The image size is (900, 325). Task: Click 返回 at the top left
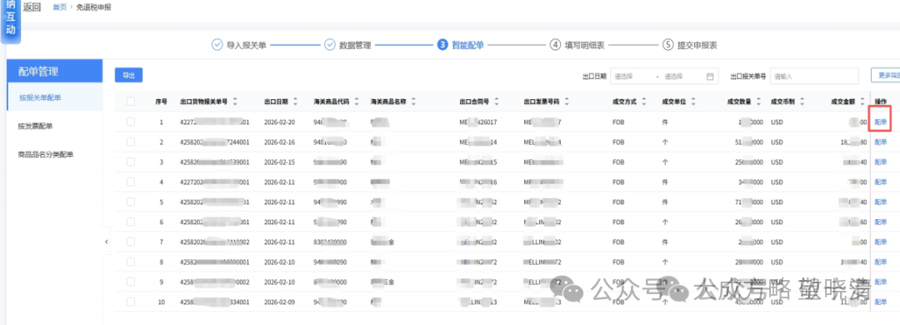pyautogui.click(x=32, y=7)
